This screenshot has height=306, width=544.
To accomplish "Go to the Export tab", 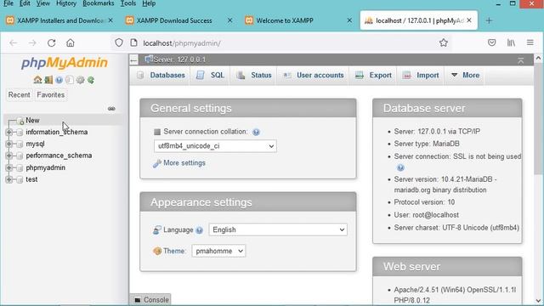I will pyautogui.click(x=374, y=76).
